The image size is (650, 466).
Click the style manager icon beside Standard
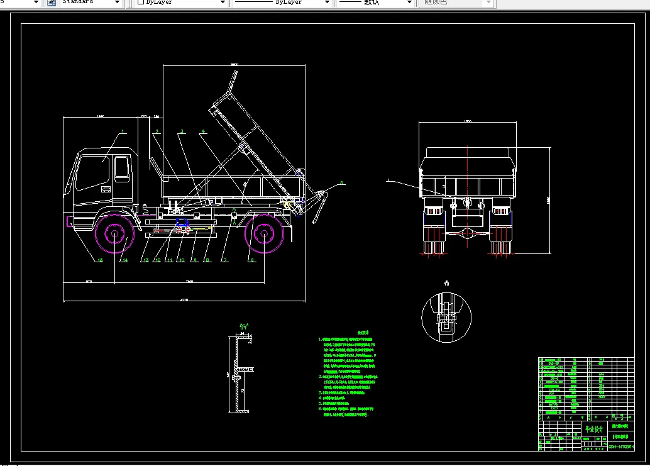52,3
